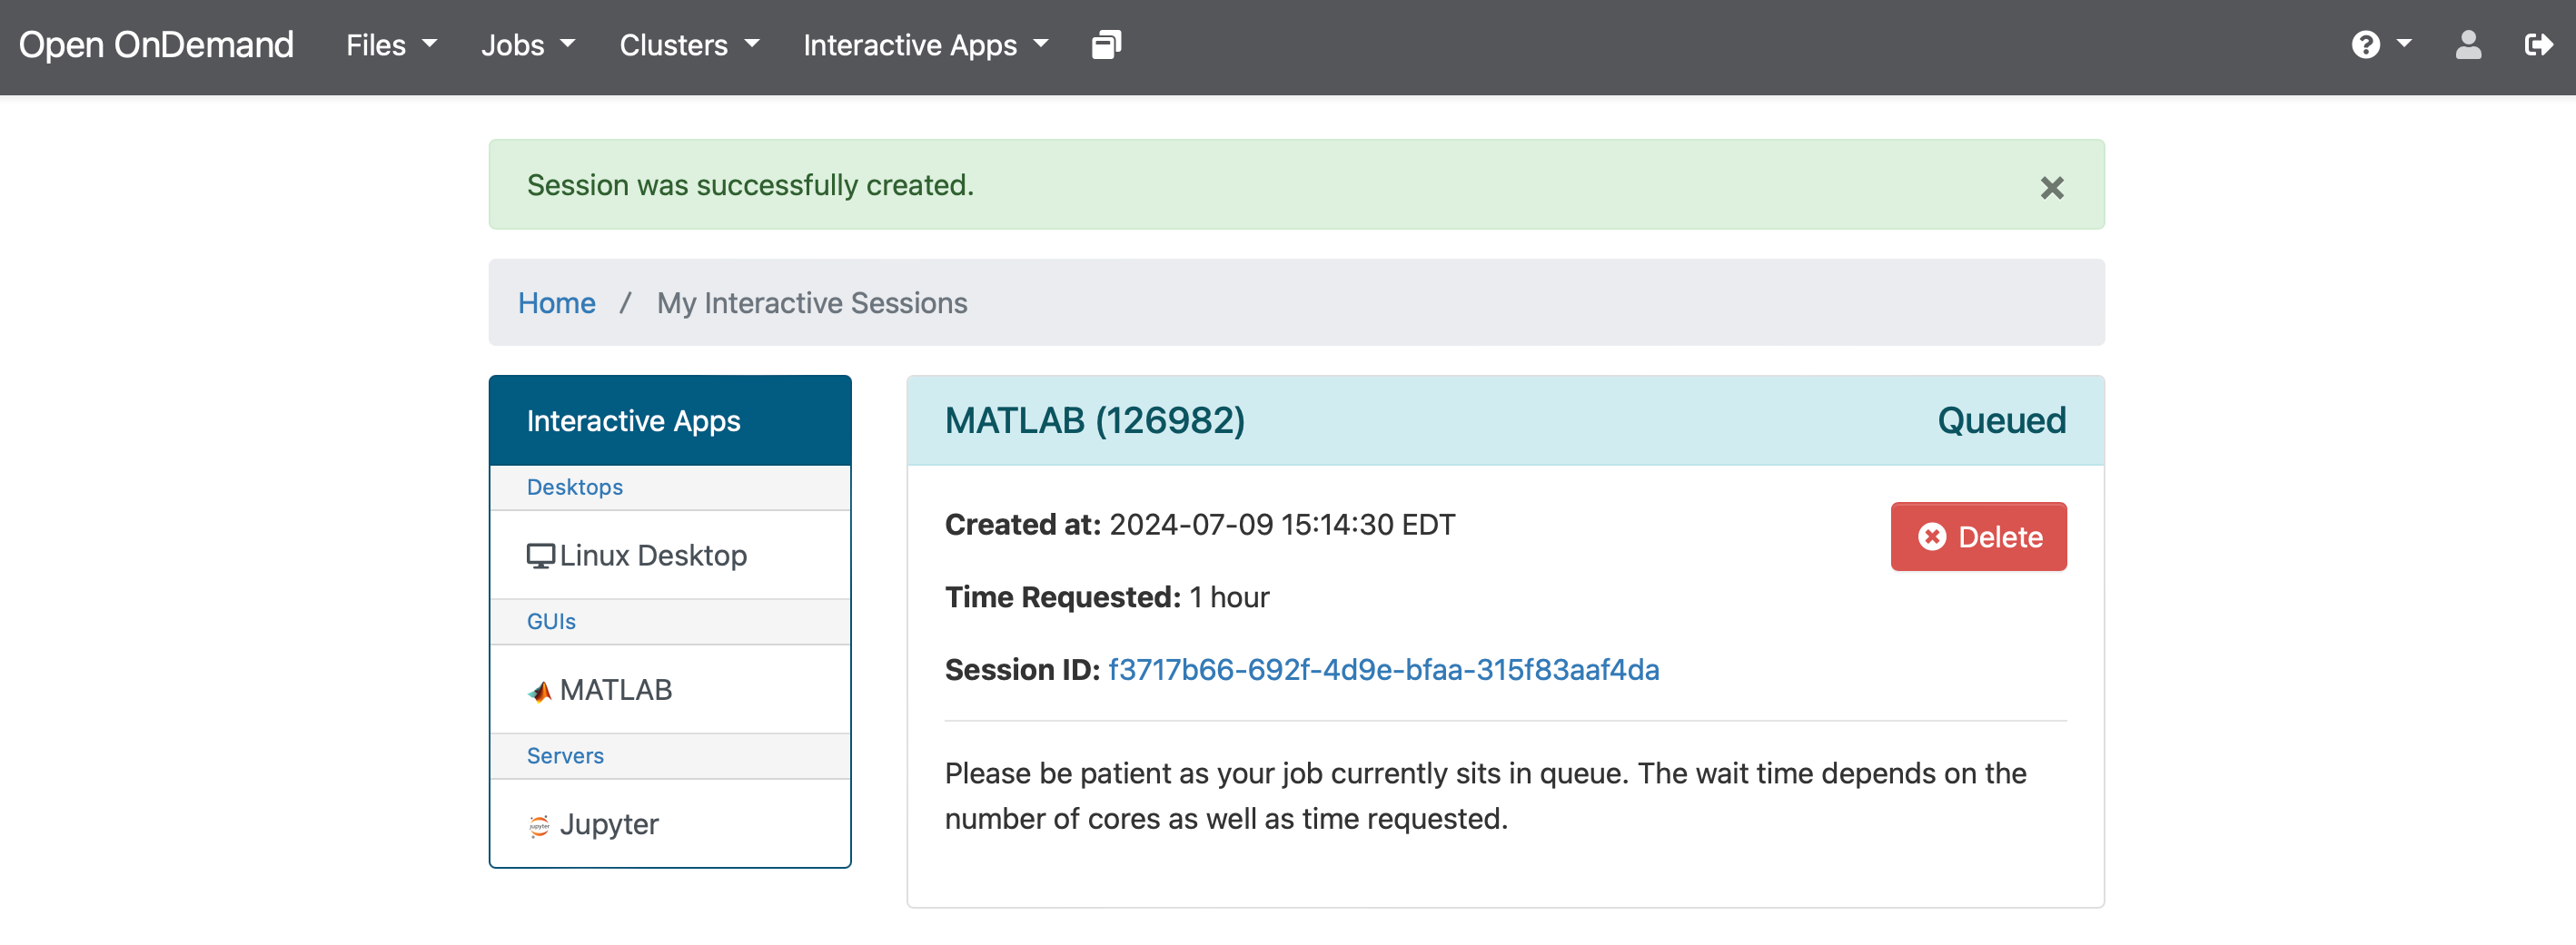Viewport: 2576px width, 945px height.
Task: Click the log out icon
Action: pos(2538,45)
